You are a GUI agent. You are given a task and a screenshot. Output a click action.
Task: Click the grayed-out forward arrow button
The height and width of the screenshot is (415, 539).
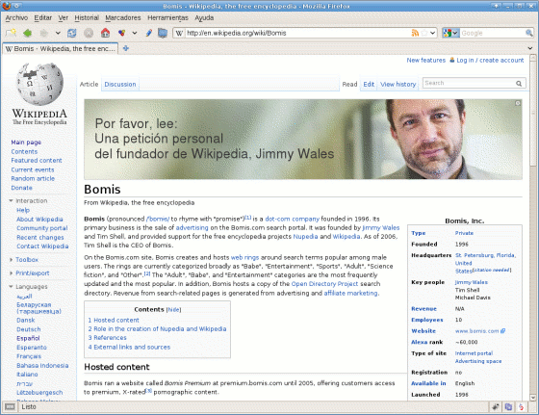(44, 33)
